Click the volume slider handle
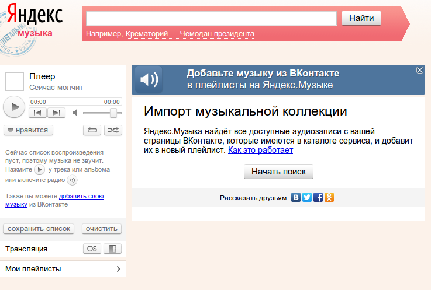 (x=113, y=113)
